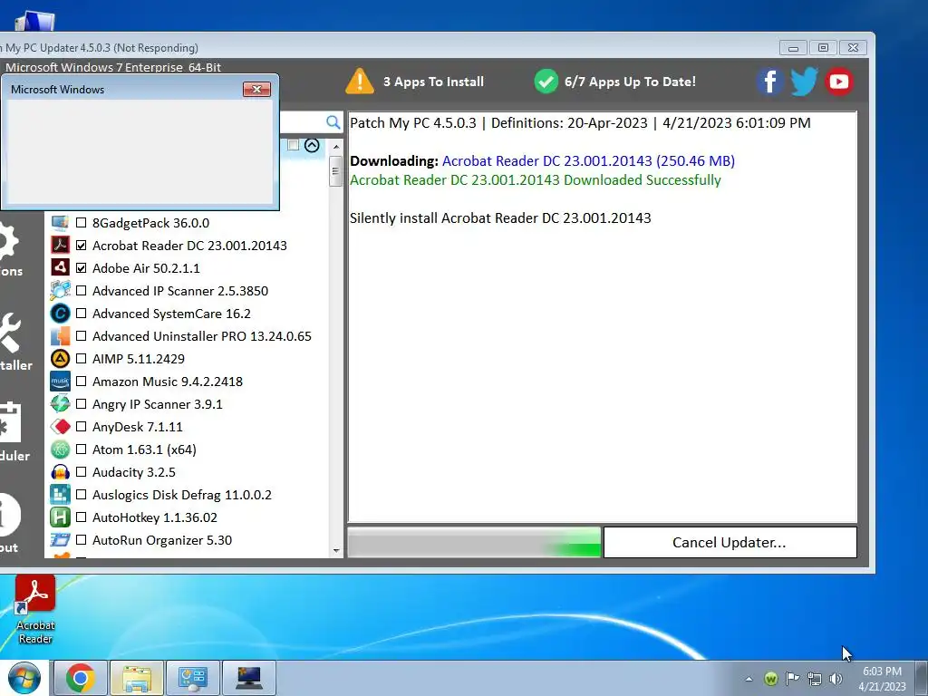
Task: Click 'Silently install Acrobat Reader' log line
Action: pos(500,217)
